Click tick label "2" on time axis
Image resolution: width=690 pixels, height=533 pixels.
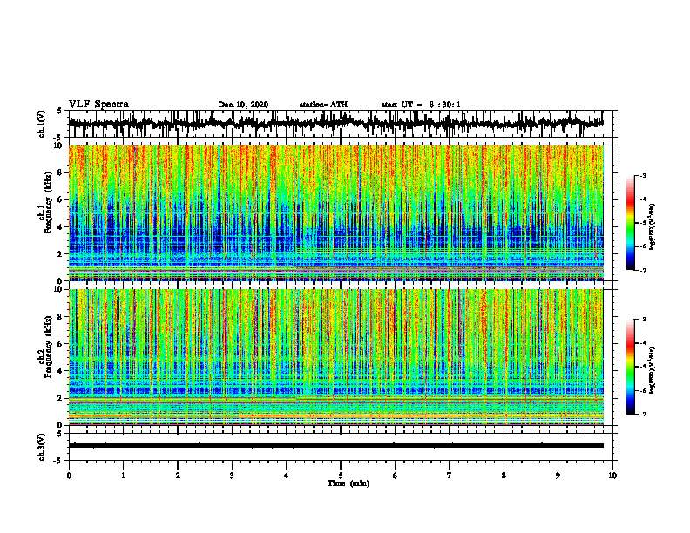click(178, 476)
